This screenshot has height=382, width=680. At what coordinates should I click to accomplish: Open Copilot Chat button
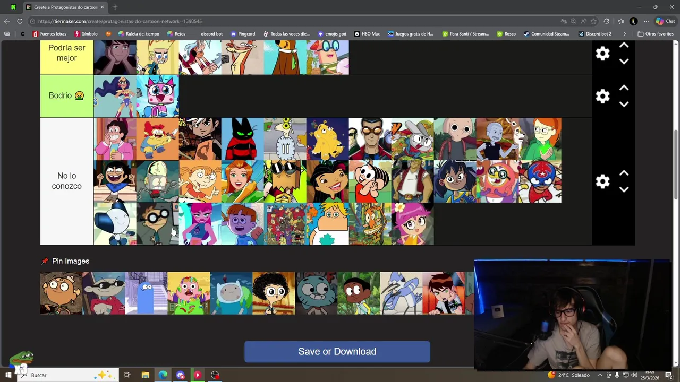click(665, 21)
